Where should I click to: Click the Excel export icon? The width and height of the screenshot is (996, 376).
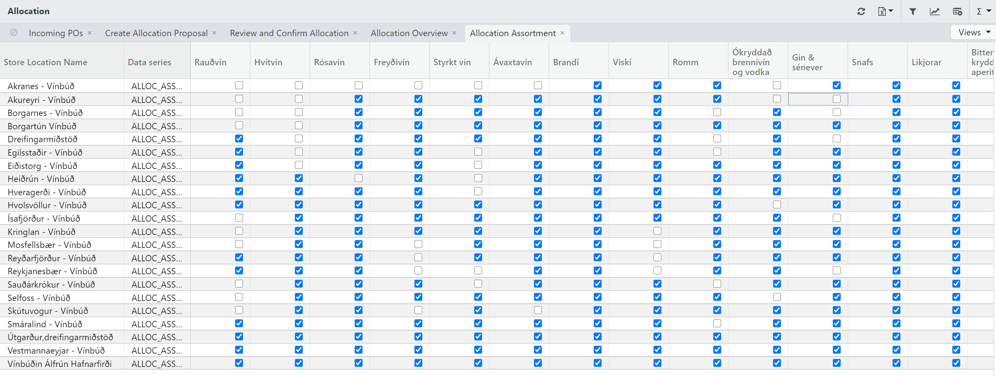pyautogui.click(x=882, y=11)
